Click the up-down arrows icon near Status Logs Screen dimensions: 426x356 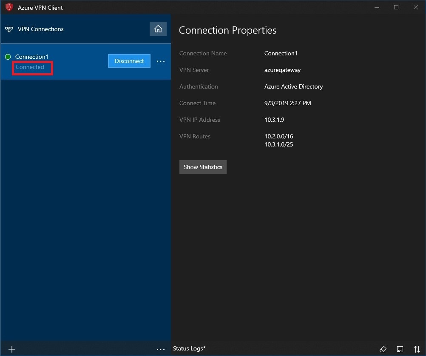pos(417,349)
